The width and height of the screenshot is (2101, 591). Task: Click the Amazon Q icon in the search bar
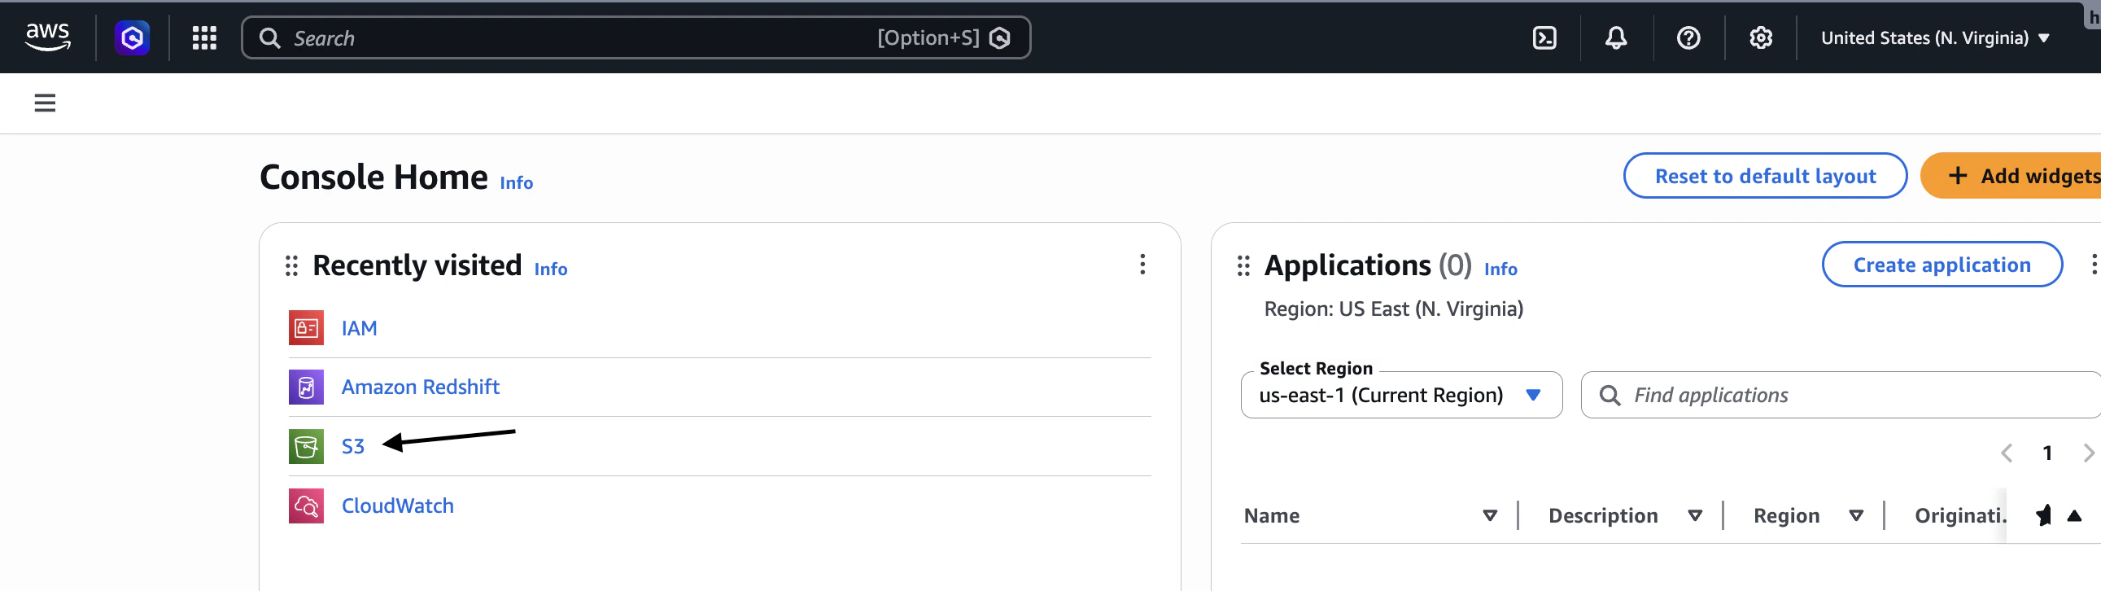1000,37
